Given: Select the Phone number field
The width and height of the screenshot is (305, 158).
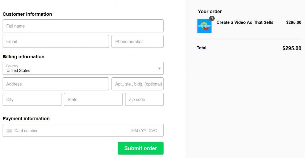Looking at the screenshot, I should click(137, 41).
